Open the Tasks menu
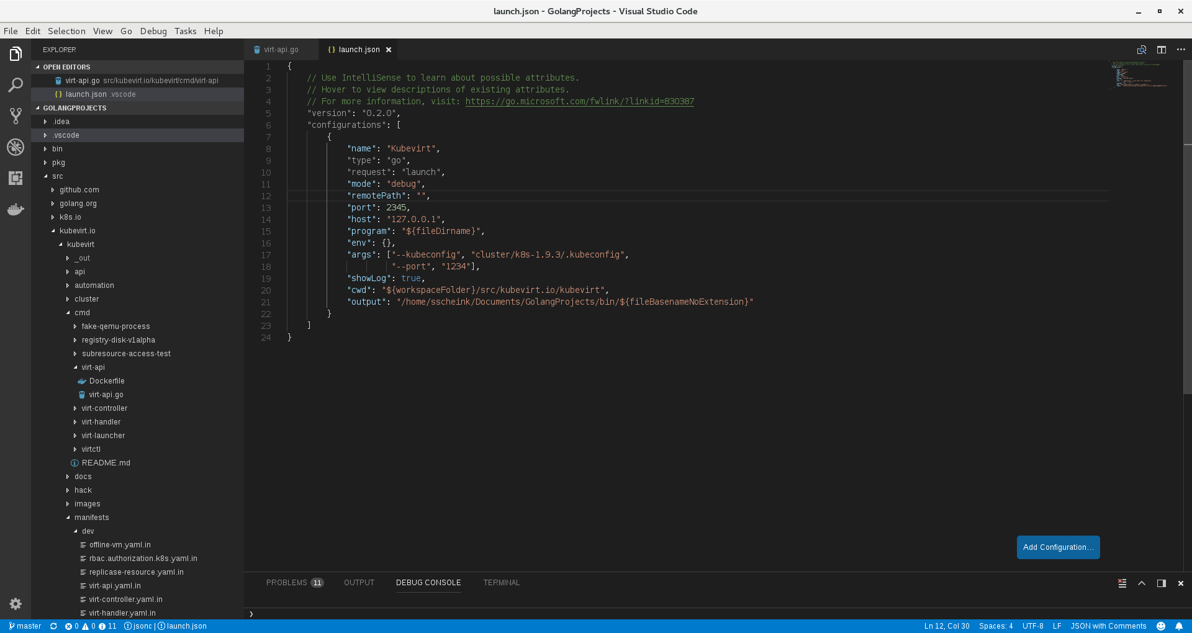 pyautogui.click(x=185, y=31)
